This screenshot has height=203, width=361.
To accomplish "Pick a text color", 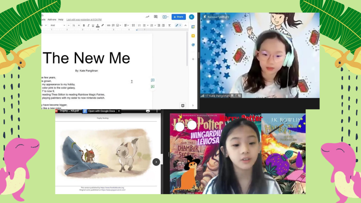I will tap(98, 25).
